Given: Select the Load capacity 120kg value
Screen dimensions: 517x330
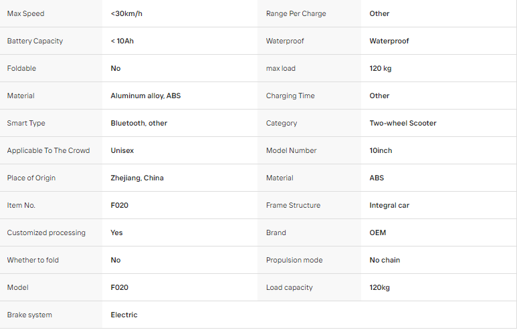Looking at the screenshot, I should tap(379, 287).
